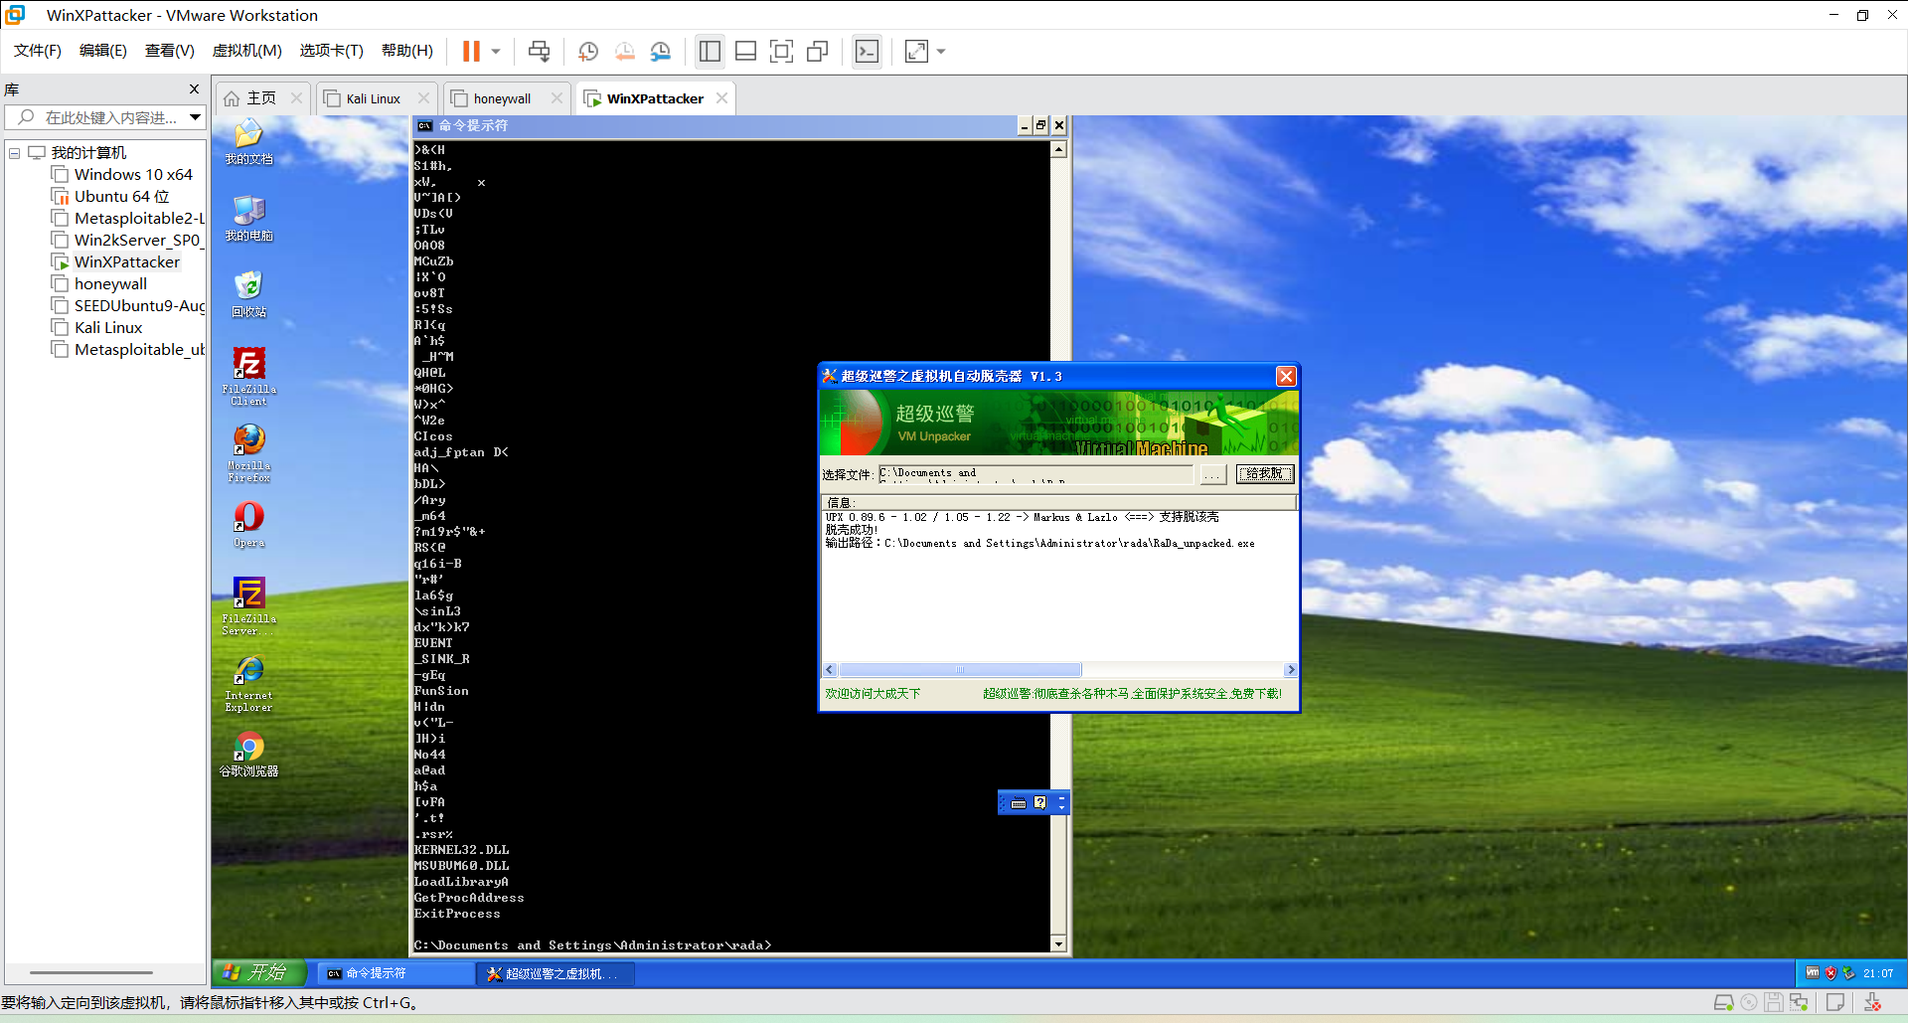Image resolution: width=1908 pixels, height=1023 pixels.
Task: Pause the virtual machine with the orange button
Action: click(x=471, y=51)
